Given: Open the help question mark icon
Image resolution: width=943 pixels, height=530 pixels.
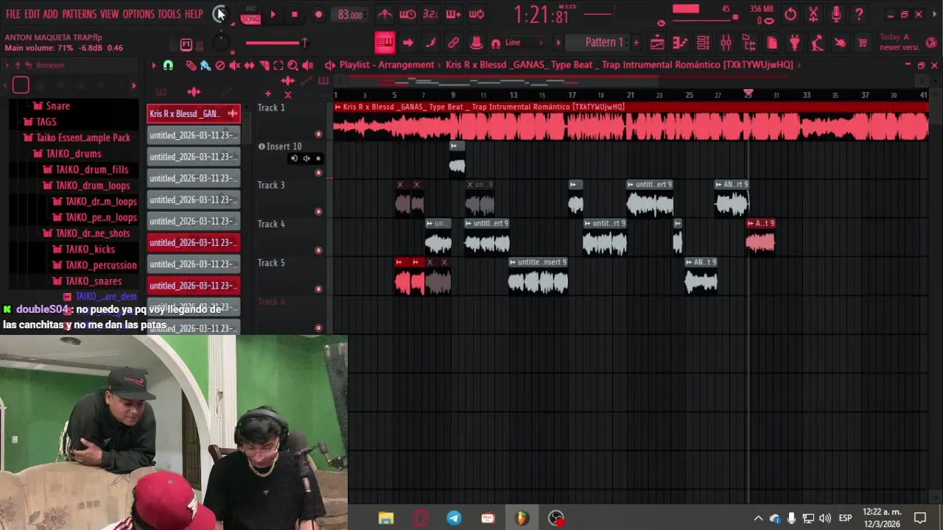Looking at the screenshot, I should click(x=859, y=14).
